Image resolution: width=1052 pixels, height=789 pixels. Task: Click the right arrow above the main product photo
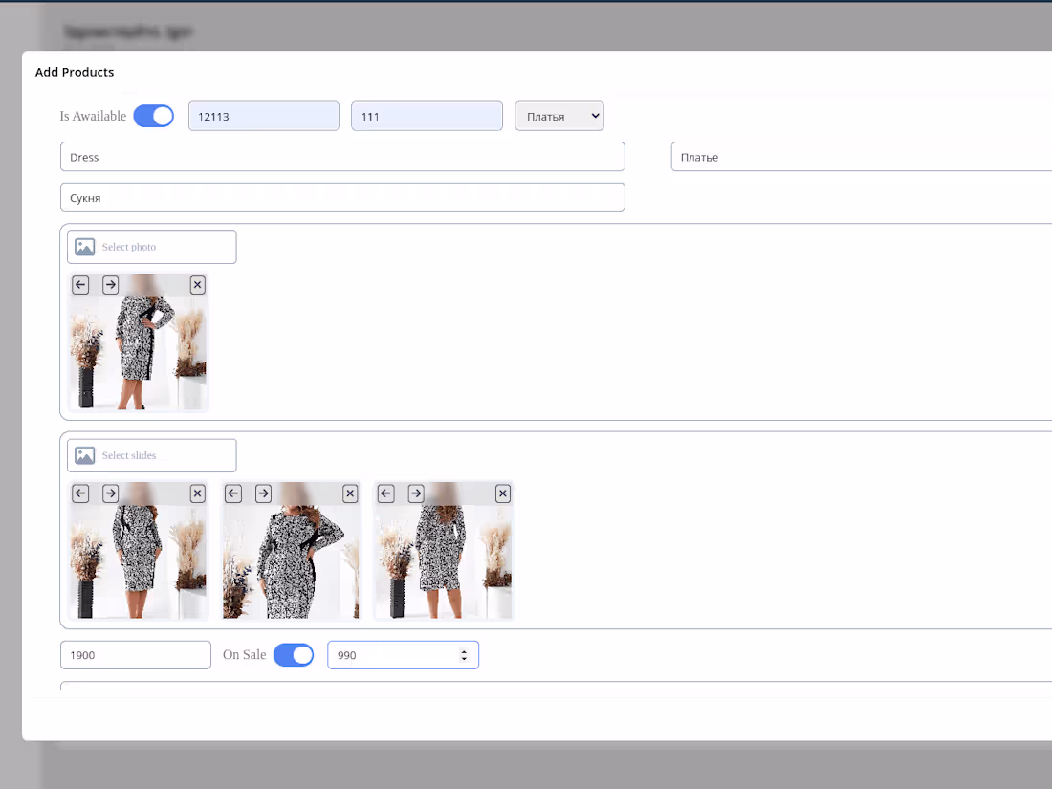tap(110, 284)
